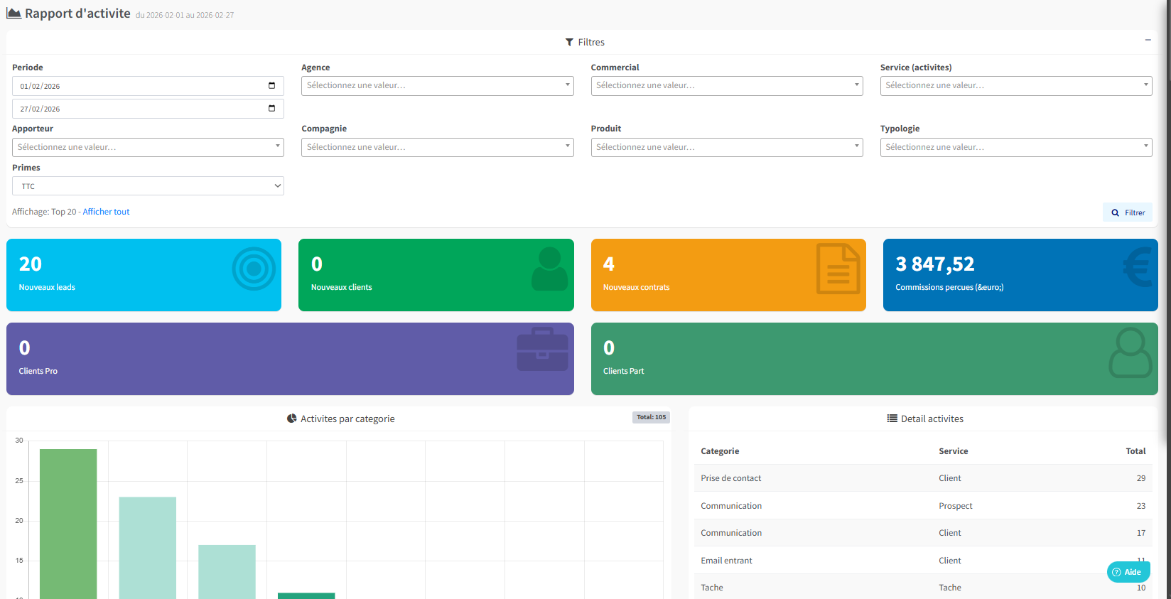
Task: Open the Aide help button
Action: pos(1128,572)
